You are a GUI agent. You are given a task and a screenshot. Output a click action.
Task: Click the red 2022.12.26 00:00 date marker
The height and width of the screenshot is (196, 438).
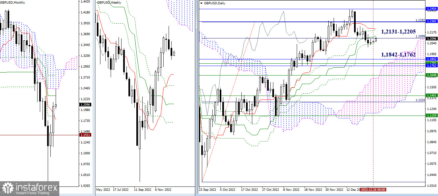(x=373, y=190)
